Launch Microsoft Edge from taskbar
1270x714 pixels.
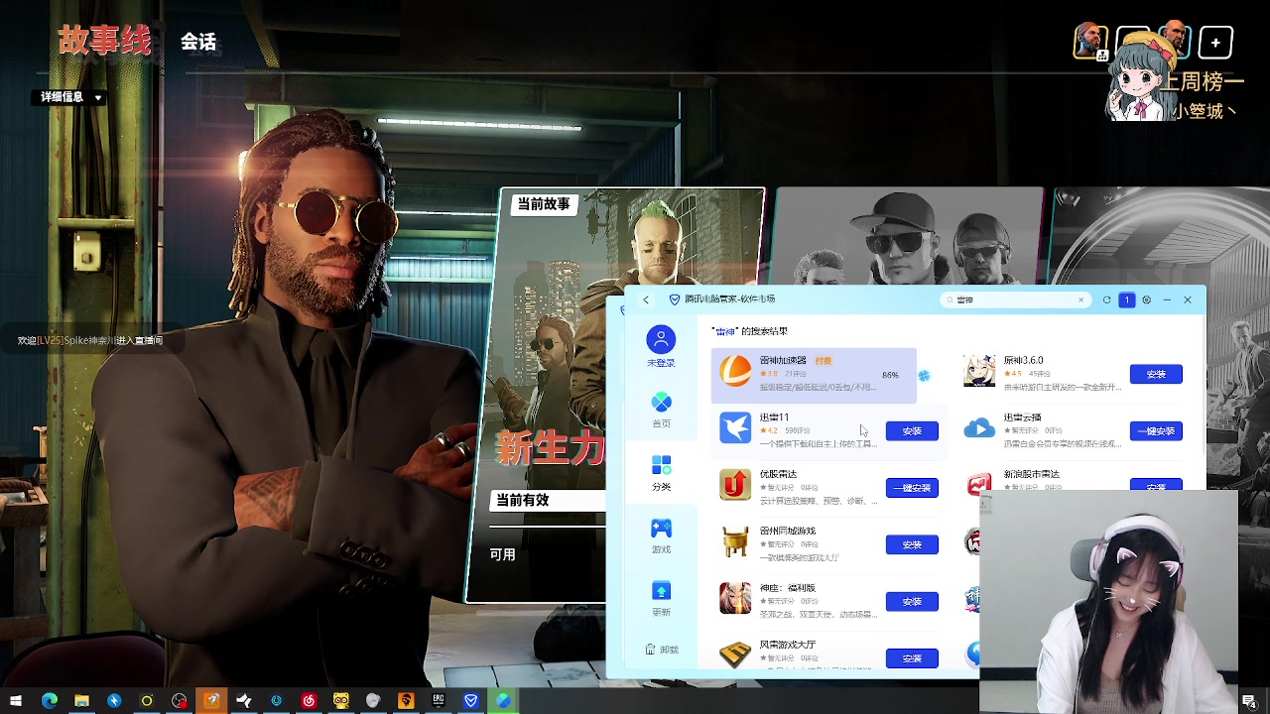click(x=49, y=701)
